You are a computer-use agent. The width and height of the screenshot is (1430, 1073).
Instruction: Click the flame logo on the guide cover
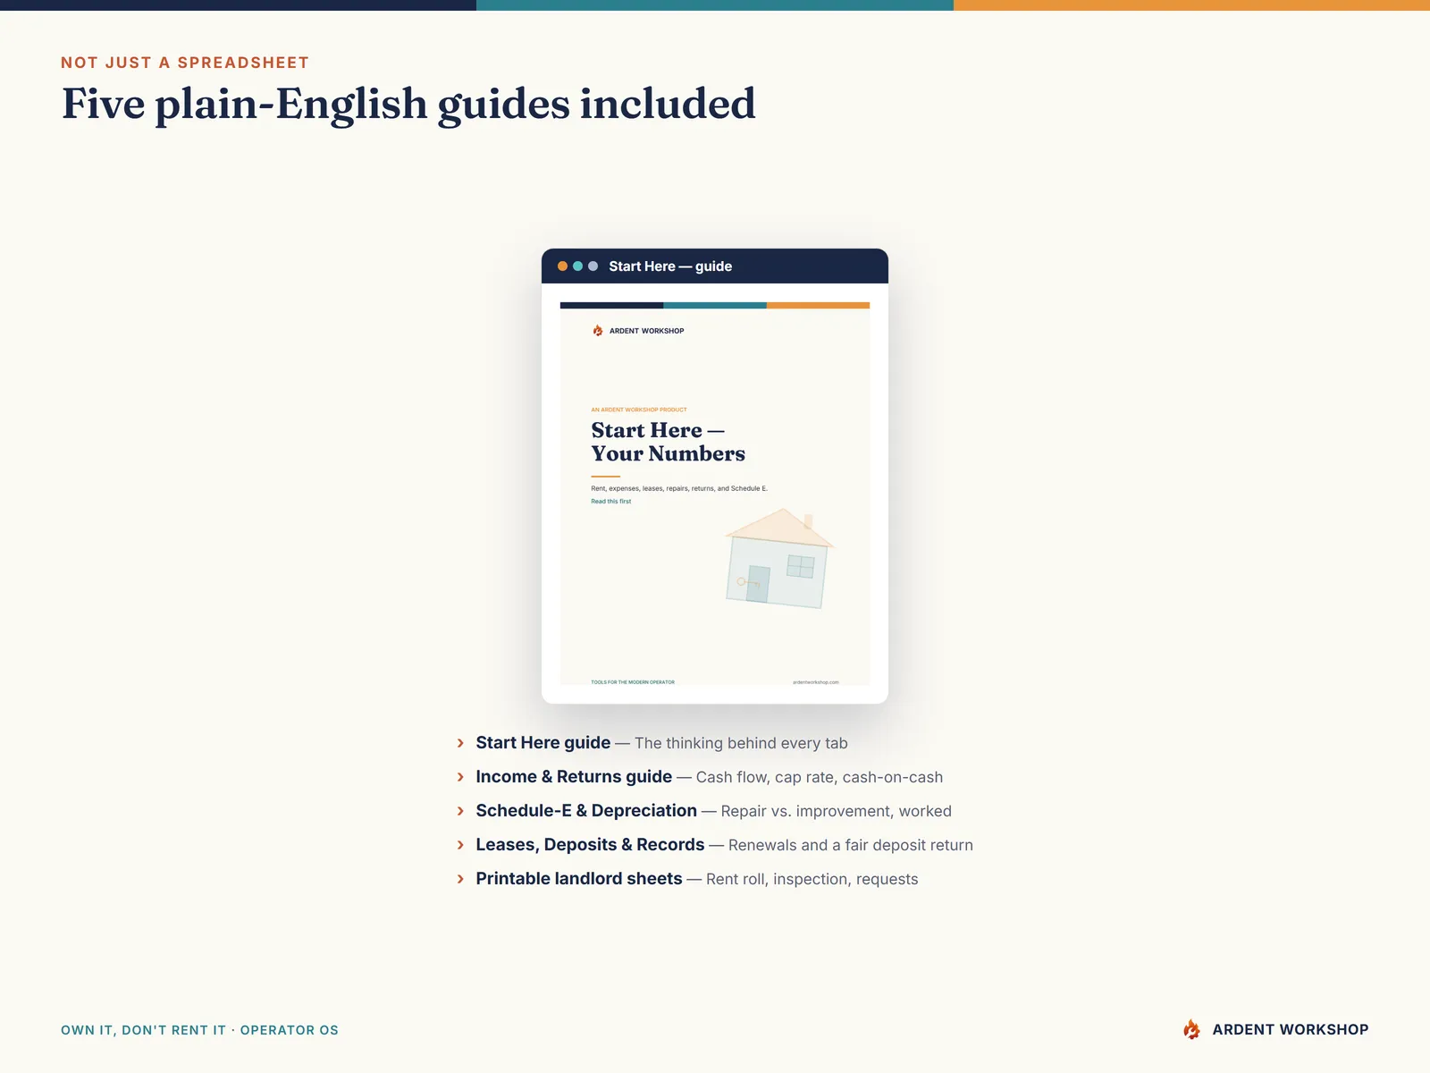pyautogui.click(x=598, y=331)
